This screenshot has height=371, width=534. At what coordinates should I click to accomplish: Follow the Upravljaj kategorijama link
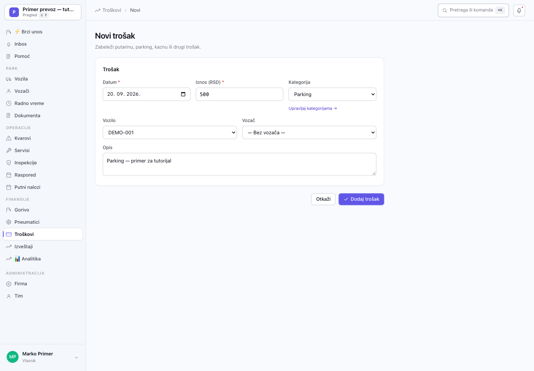point(313,108)
